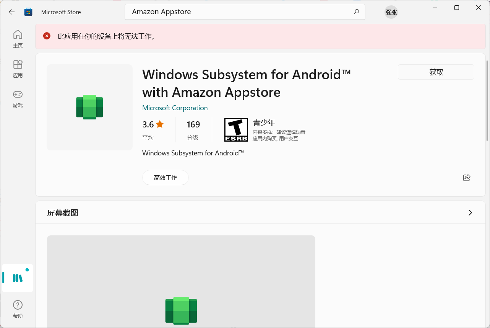Click the app title Windows Subsystem for Android
The height and width of the screenshot is (328, 490).
(x=247, y=83)
